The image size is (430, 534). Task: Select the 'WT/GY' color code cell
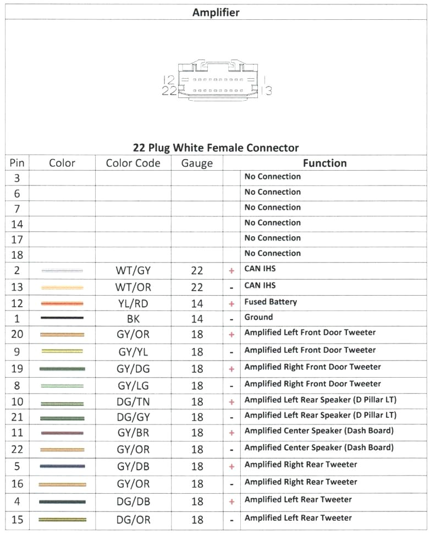click(133, 271)
